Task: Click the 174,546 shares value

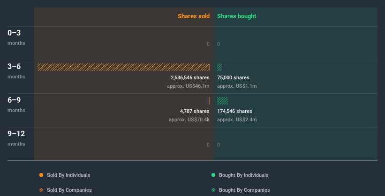Action: click(x=234, y=111)
